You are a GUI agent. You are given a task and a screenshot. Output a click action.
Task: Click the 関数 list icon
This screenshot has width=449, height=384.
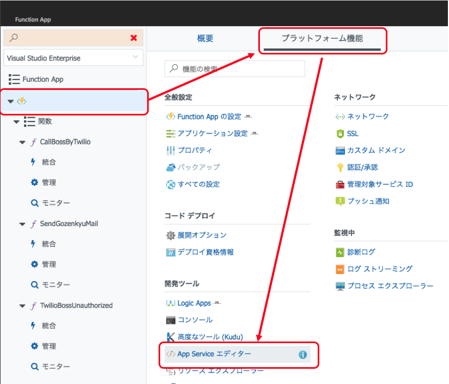coord(29,121)
